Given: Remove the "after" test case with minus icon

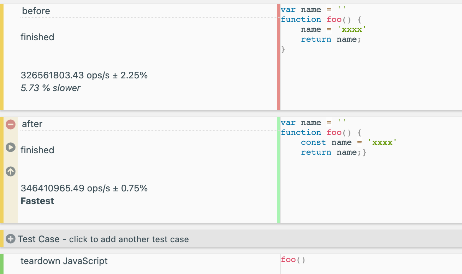Looking at the screenshot, I should click(x=11, y=124).
